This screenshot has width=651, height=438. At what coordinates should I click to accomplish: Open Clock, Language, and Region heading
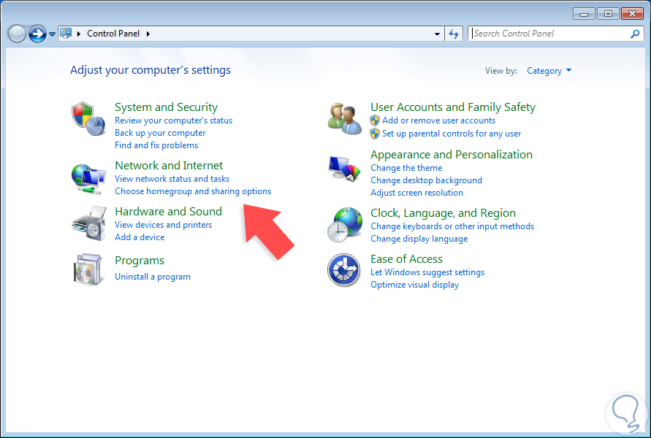[x=443, y=213]
